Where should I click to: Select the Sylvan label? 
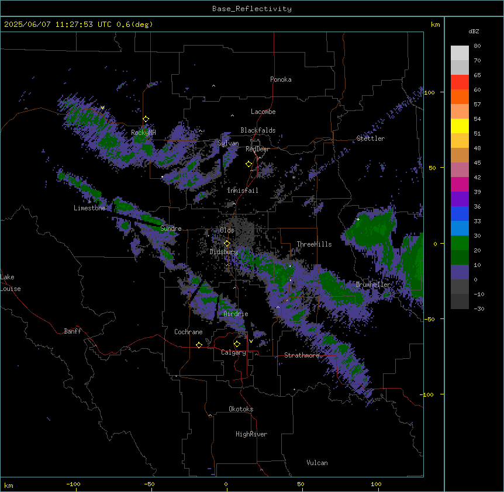pos(228,143)
